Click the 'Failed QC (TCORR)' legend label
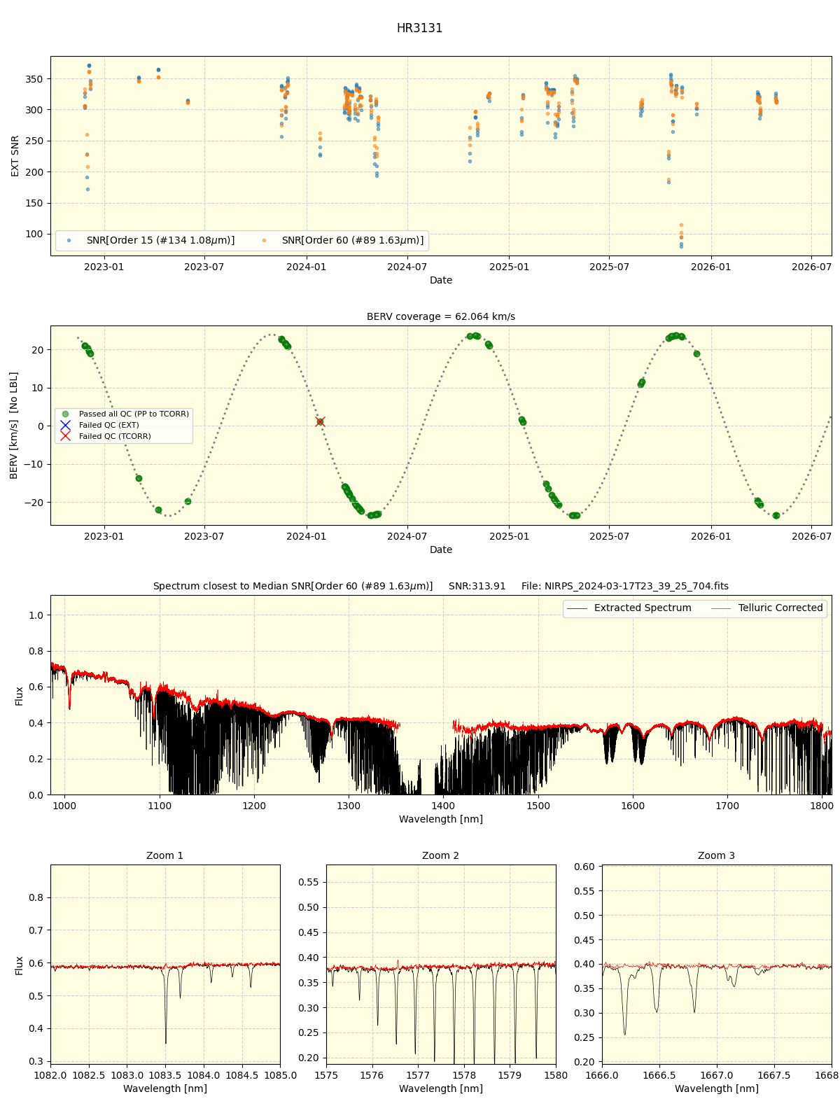This screenshot has width=840, height=1120. 115,437
